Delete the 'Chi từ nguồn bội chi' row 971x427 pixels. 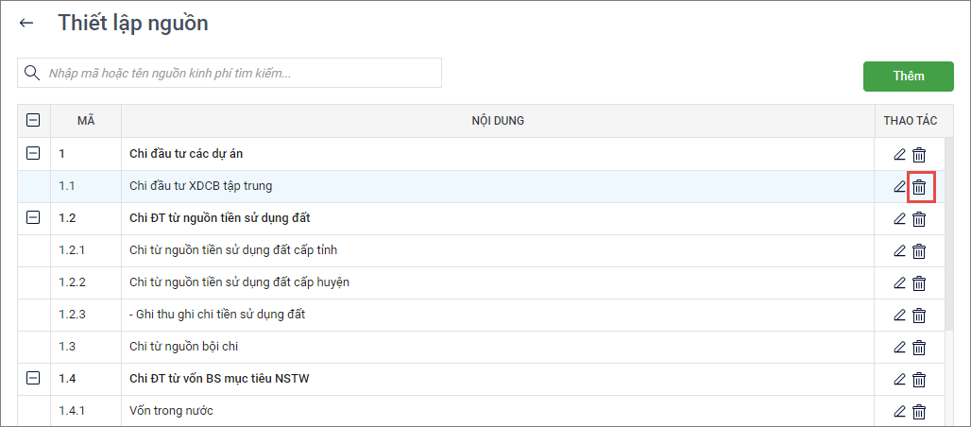click(x=919, y=347)
